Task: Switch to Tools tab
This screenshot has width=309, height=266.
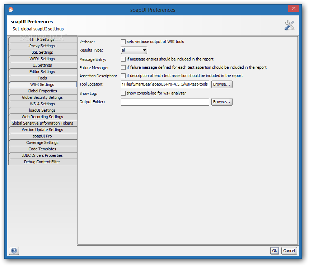Action: pos(42,78)
